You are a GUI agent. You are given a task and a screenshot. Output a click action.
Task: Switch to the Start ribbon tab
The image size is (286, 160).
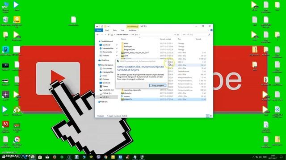pyautogui.click(x=107, y=30)
